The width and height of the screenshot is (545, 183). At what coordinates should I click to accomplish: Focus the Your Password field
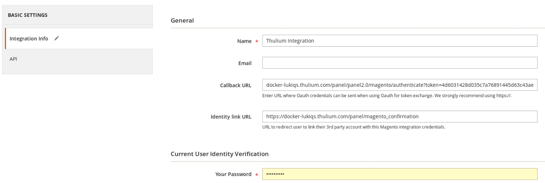pos(400,174)
